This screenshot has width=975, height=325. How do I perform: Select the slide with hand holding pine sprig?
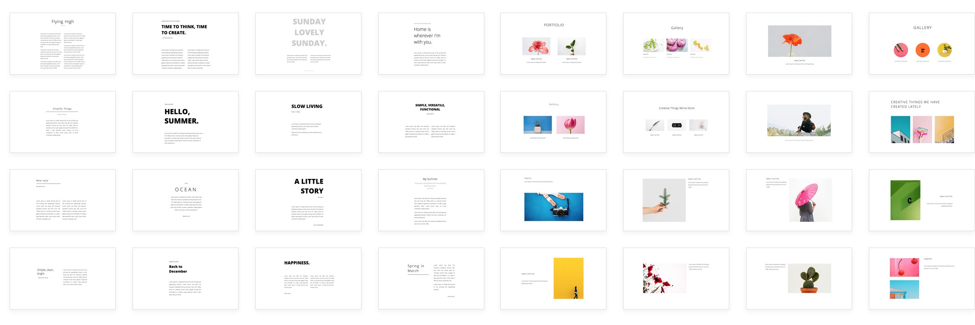coord(676,200)
